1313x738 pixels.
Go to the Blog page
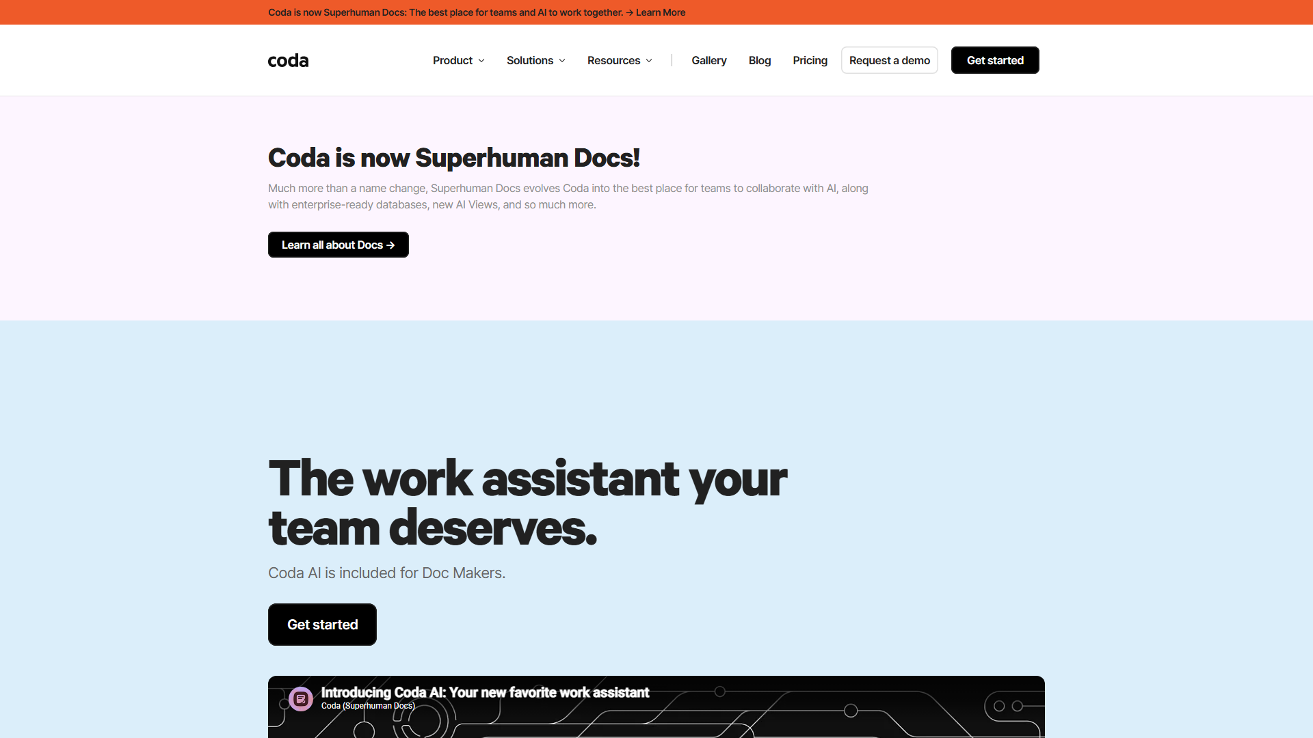point(760,61)
